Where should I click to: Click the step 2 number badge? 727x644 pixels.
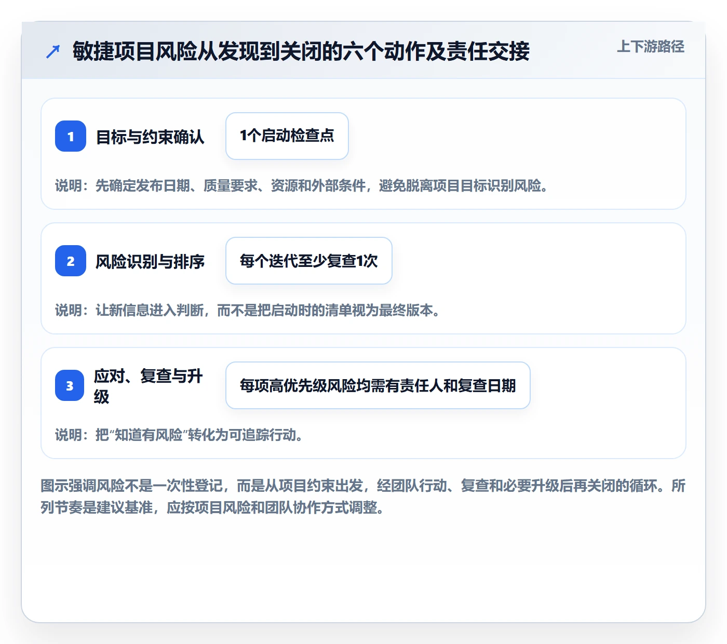click(x=71, y=261)
